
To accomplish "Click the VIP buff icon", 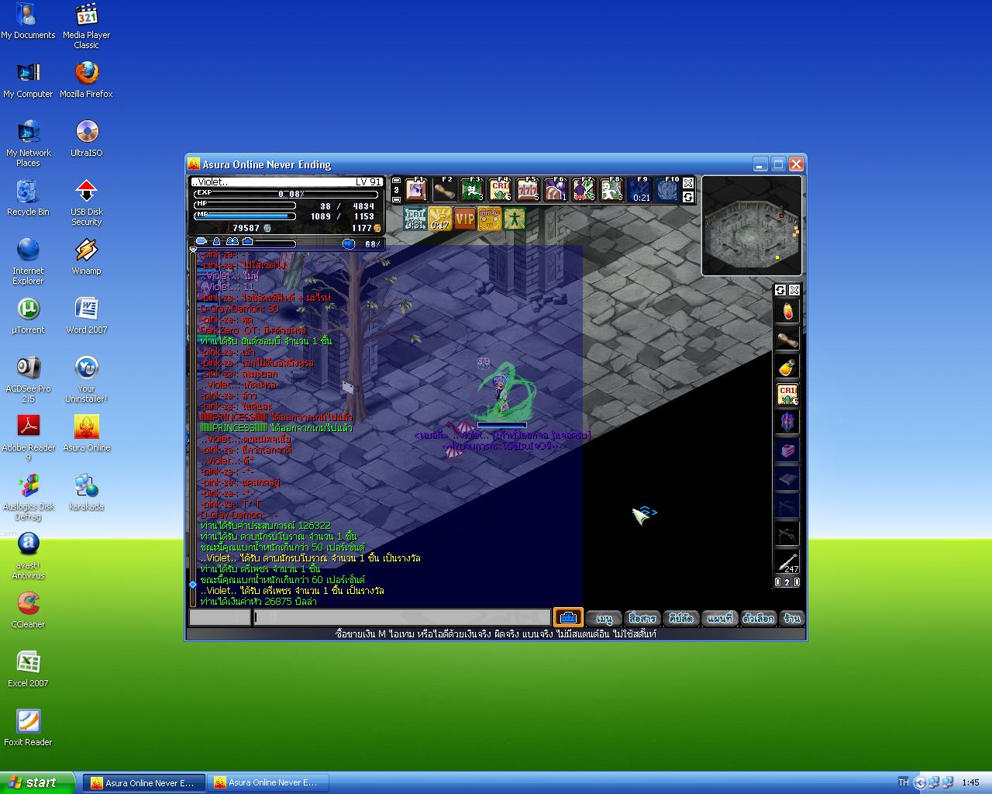I will [465, 219].
